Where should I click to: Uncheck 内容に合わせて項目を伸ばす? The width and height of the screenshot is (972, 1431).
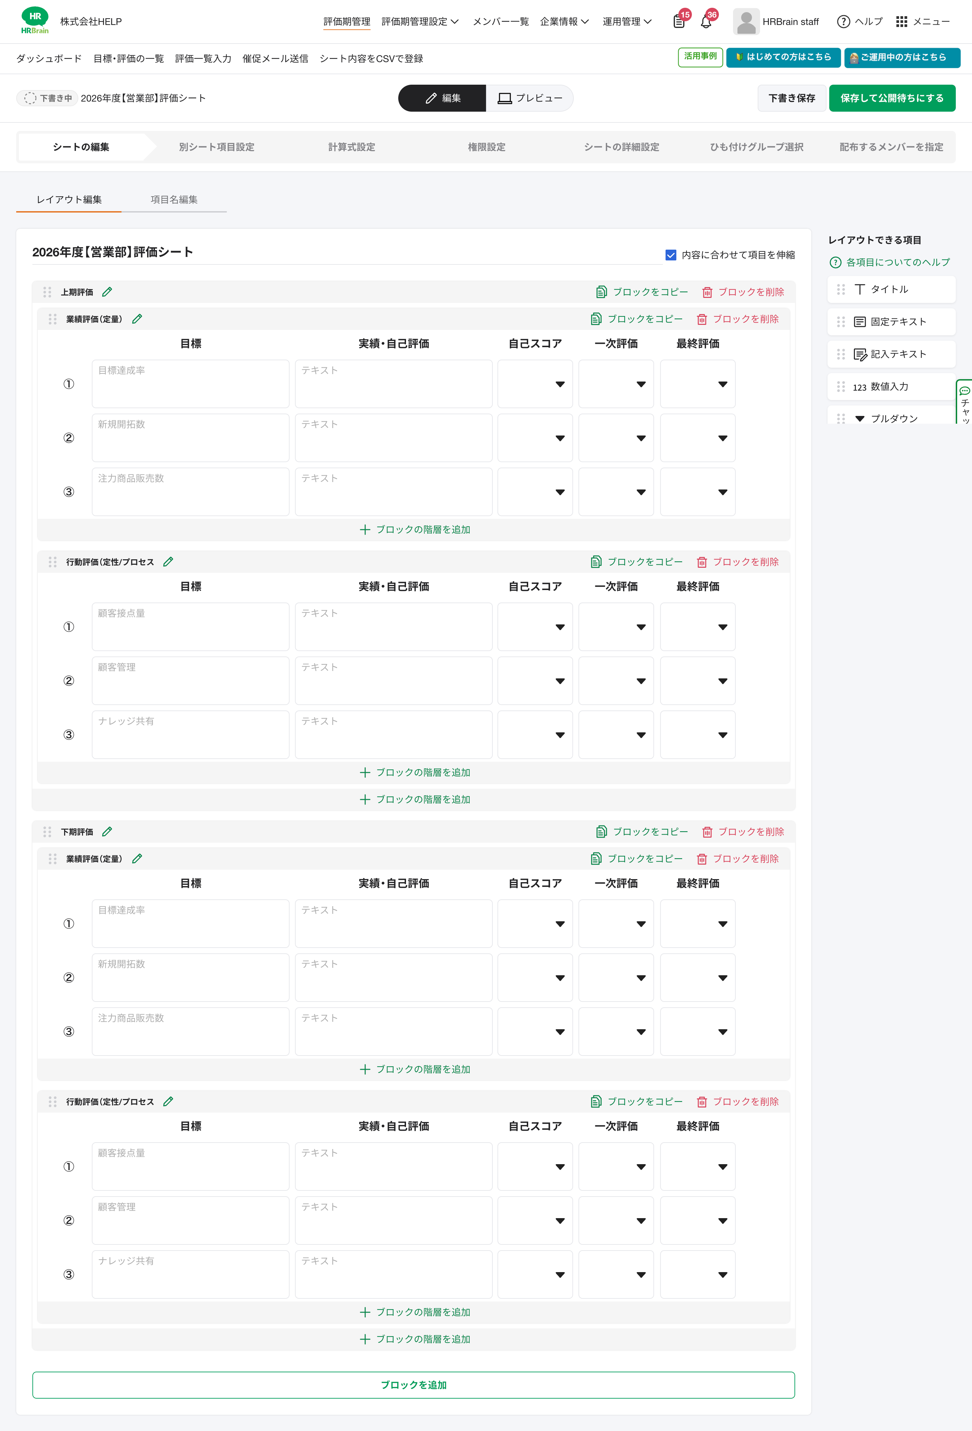coord(671,254)
